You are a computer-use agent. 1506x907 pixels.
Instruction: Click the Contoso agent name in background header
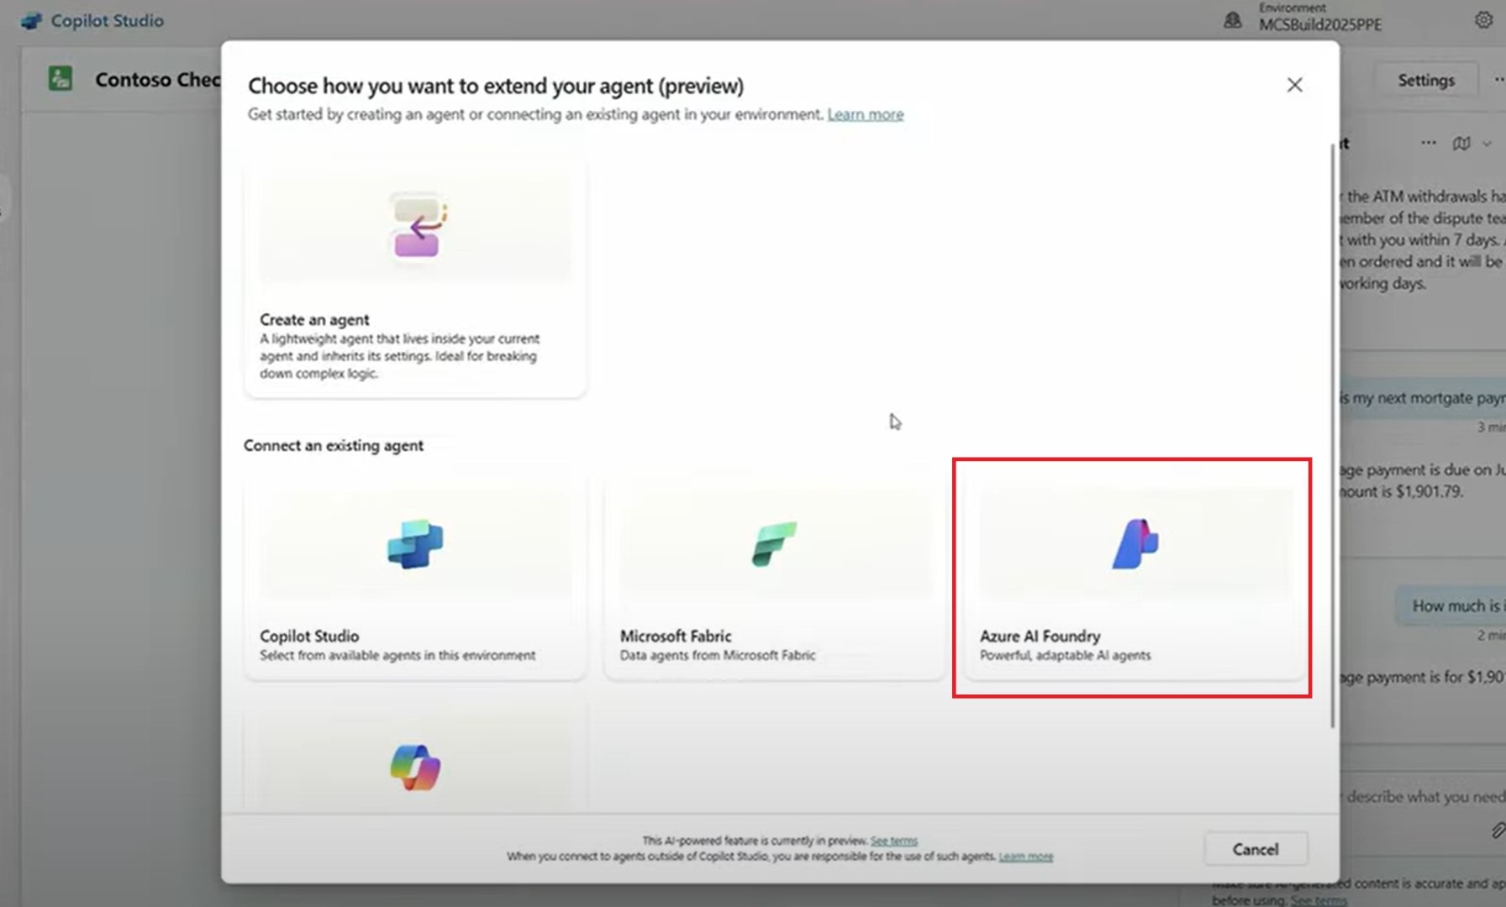(157, 80)
